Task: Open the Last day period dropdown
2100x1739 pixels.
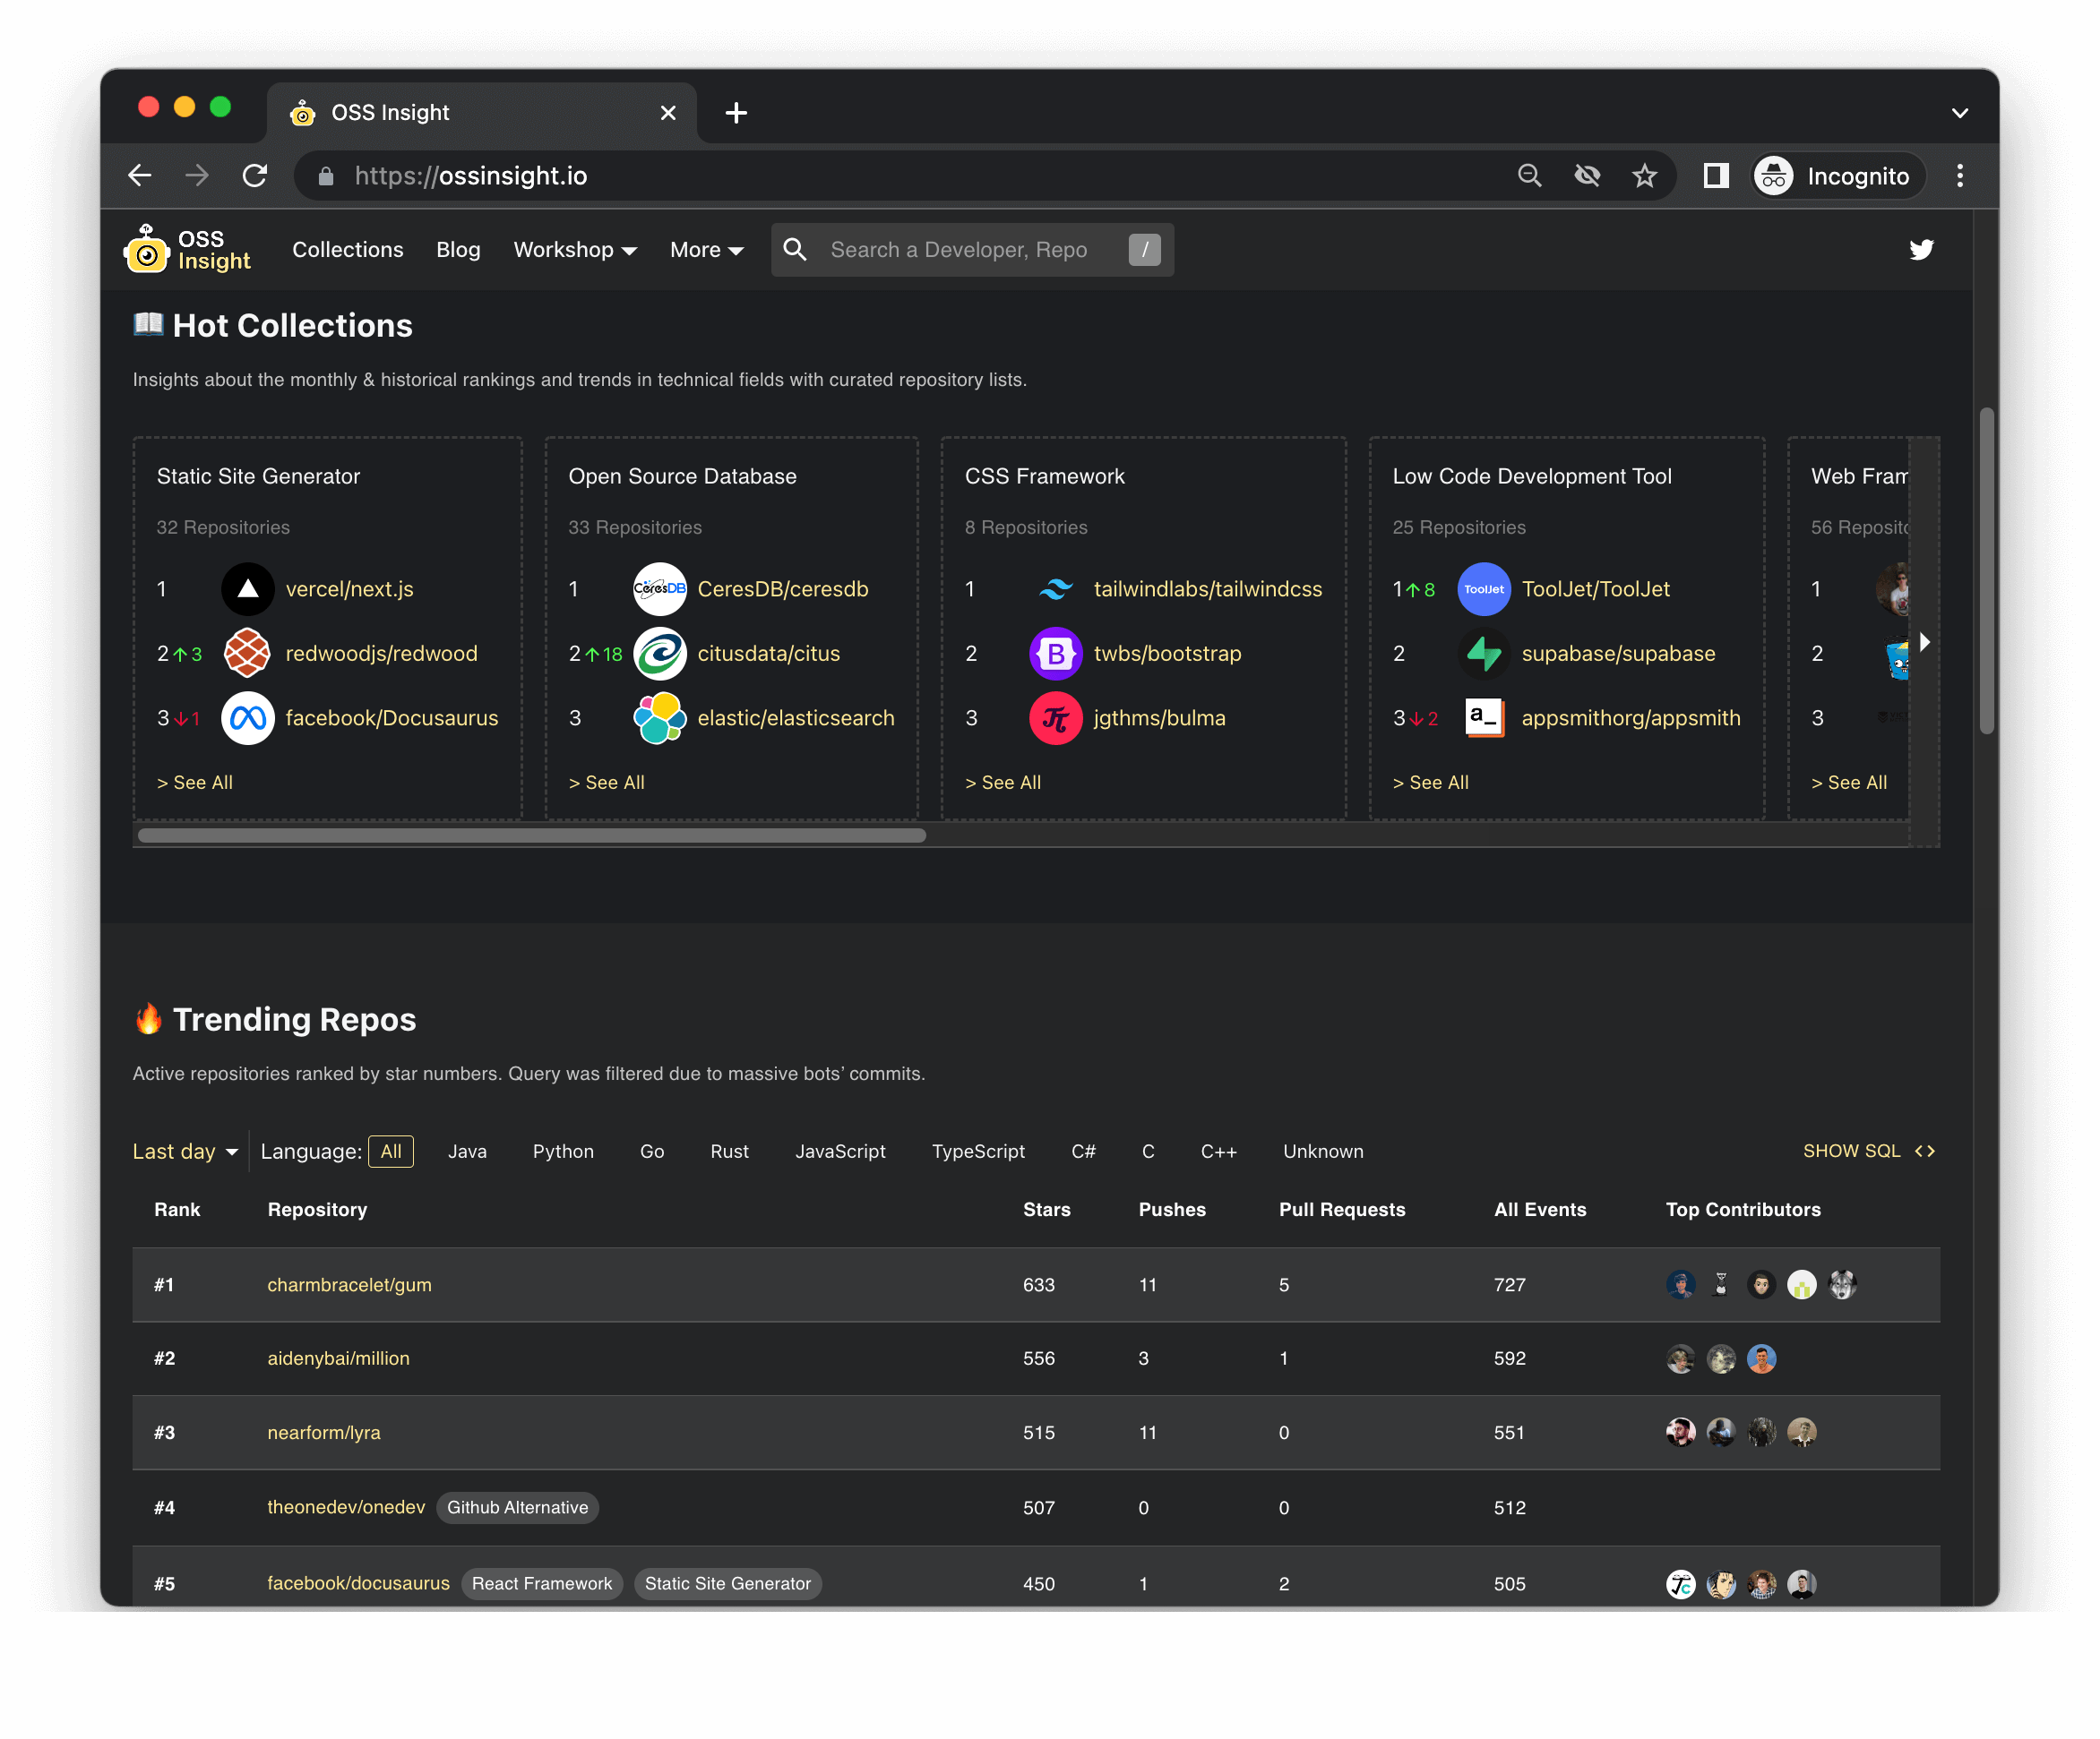Action: pos(186,1152)
